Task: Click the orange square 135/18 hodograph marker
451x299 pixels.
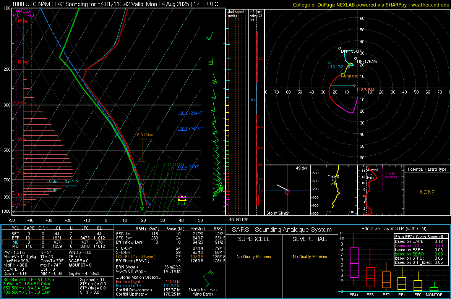Action: click(x=342, y=75)
